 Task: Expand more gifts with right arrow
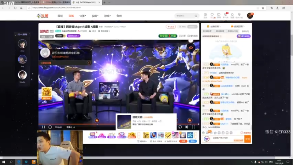tap(196, 135)
